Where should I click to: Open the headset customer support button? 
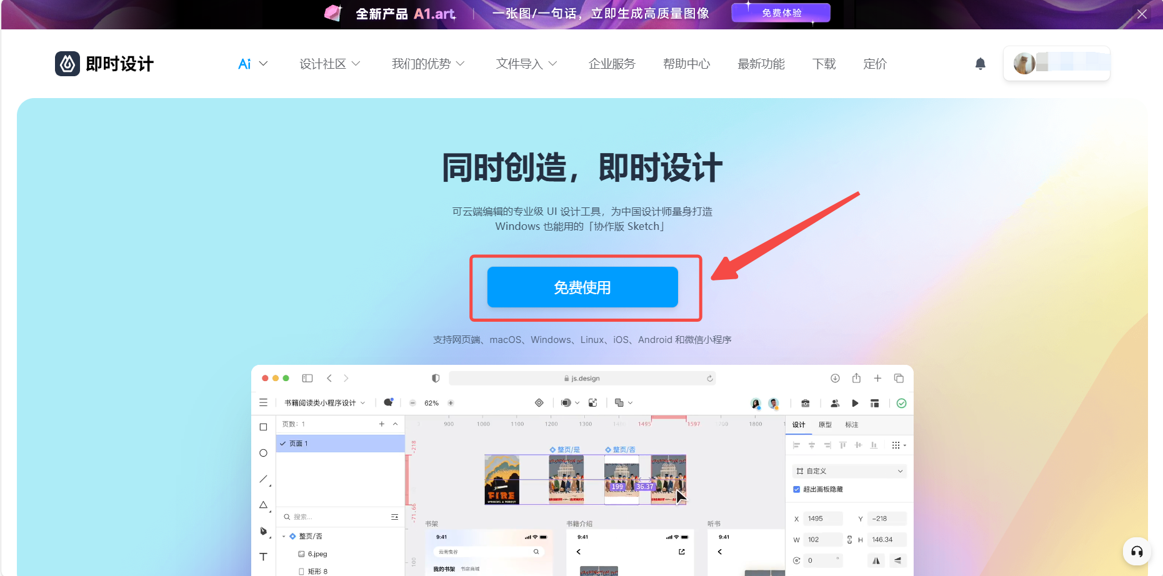point(1137,551)
